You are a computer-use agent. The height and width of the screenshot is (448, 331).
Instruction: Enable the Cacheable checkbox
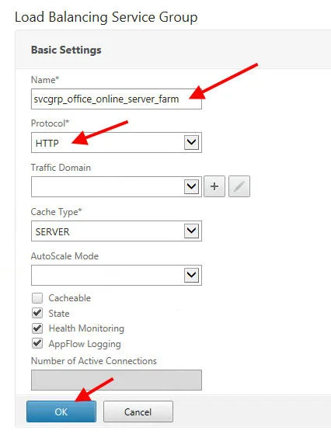click(37, 298)
